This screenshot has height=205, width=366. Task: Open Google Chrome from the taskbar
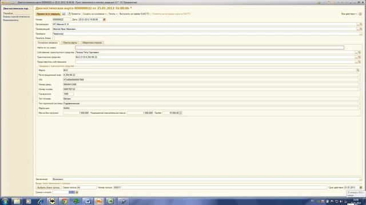click(x=64, y=201)
